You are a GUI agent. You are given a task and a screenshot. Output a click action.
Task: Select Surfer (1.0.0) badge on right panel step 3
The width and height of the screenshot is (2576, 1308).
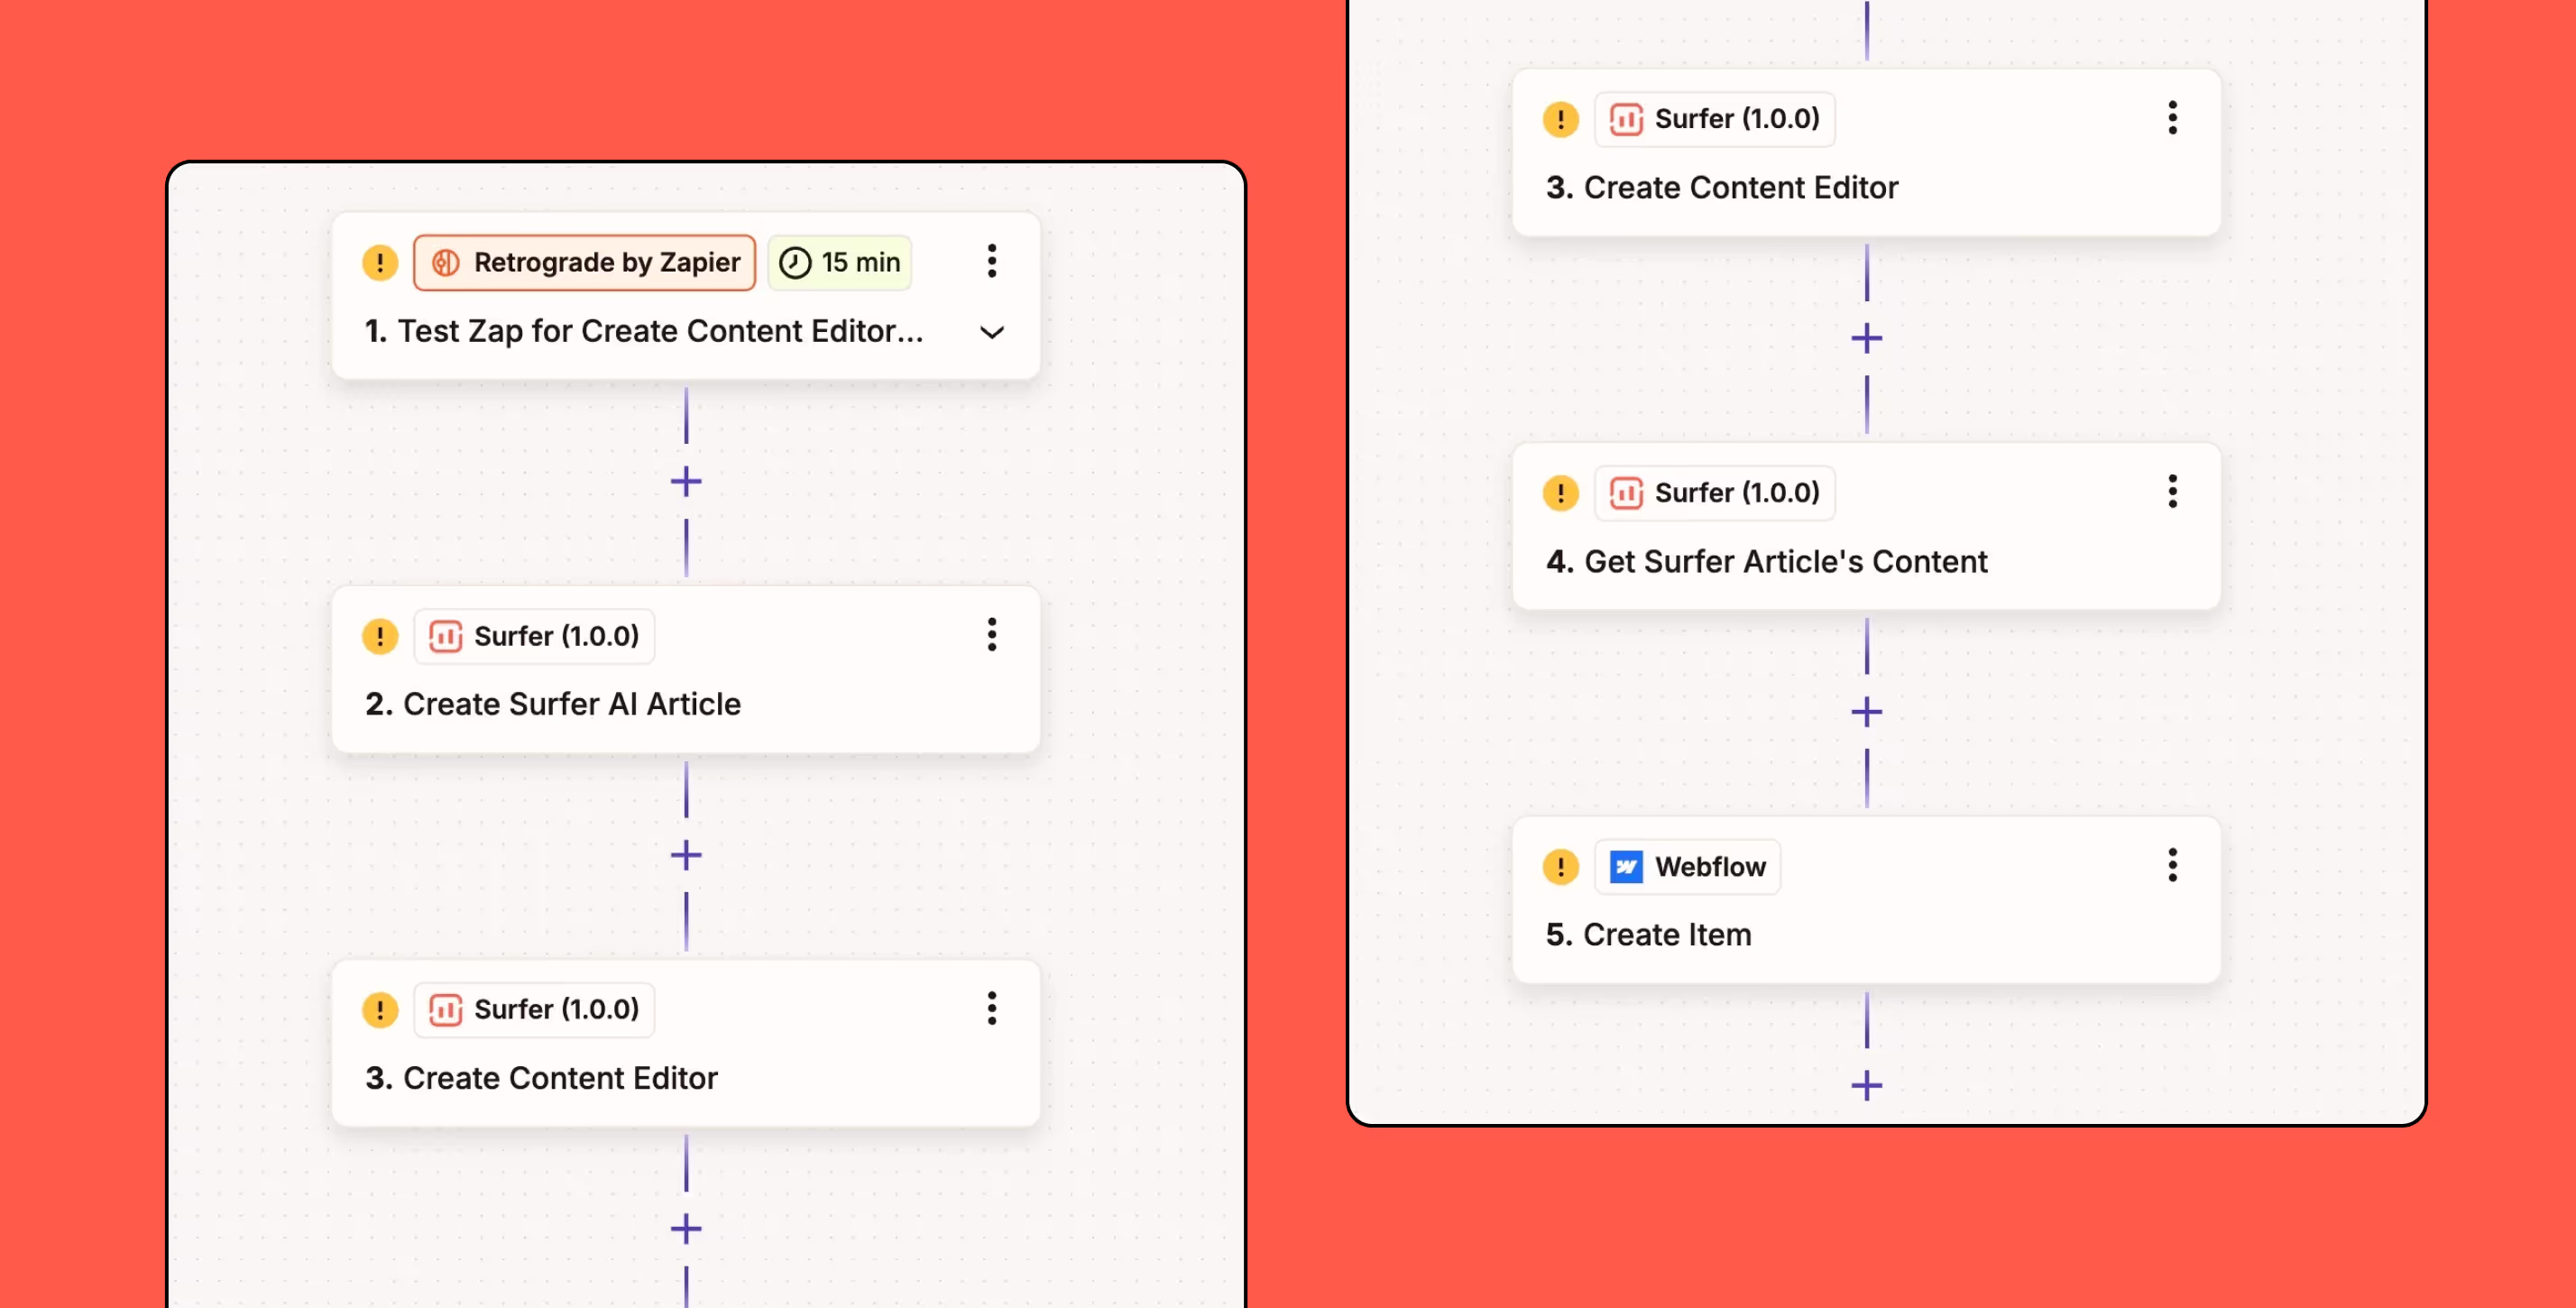[1715, 119]
